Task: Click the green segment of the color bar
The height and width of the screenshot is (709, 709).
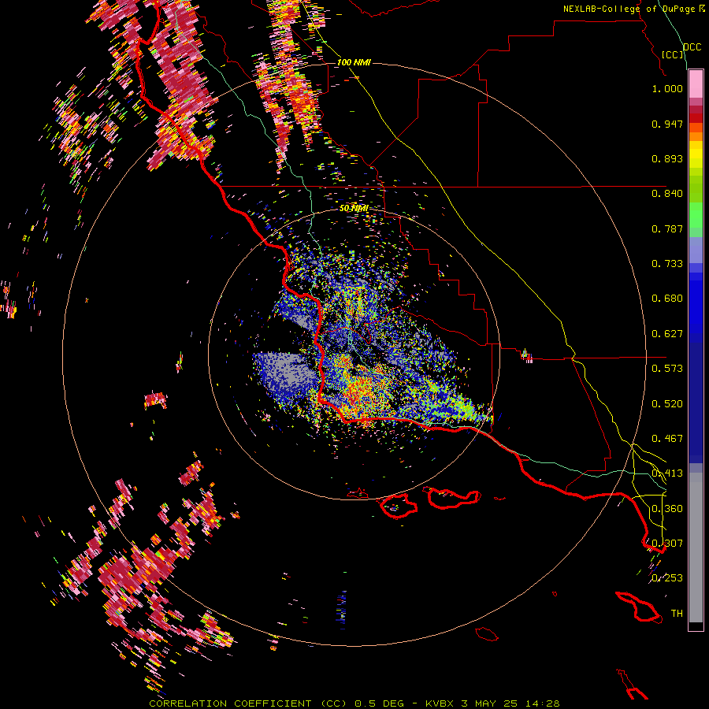Action: pyautogui.click(x=696, y=215)
